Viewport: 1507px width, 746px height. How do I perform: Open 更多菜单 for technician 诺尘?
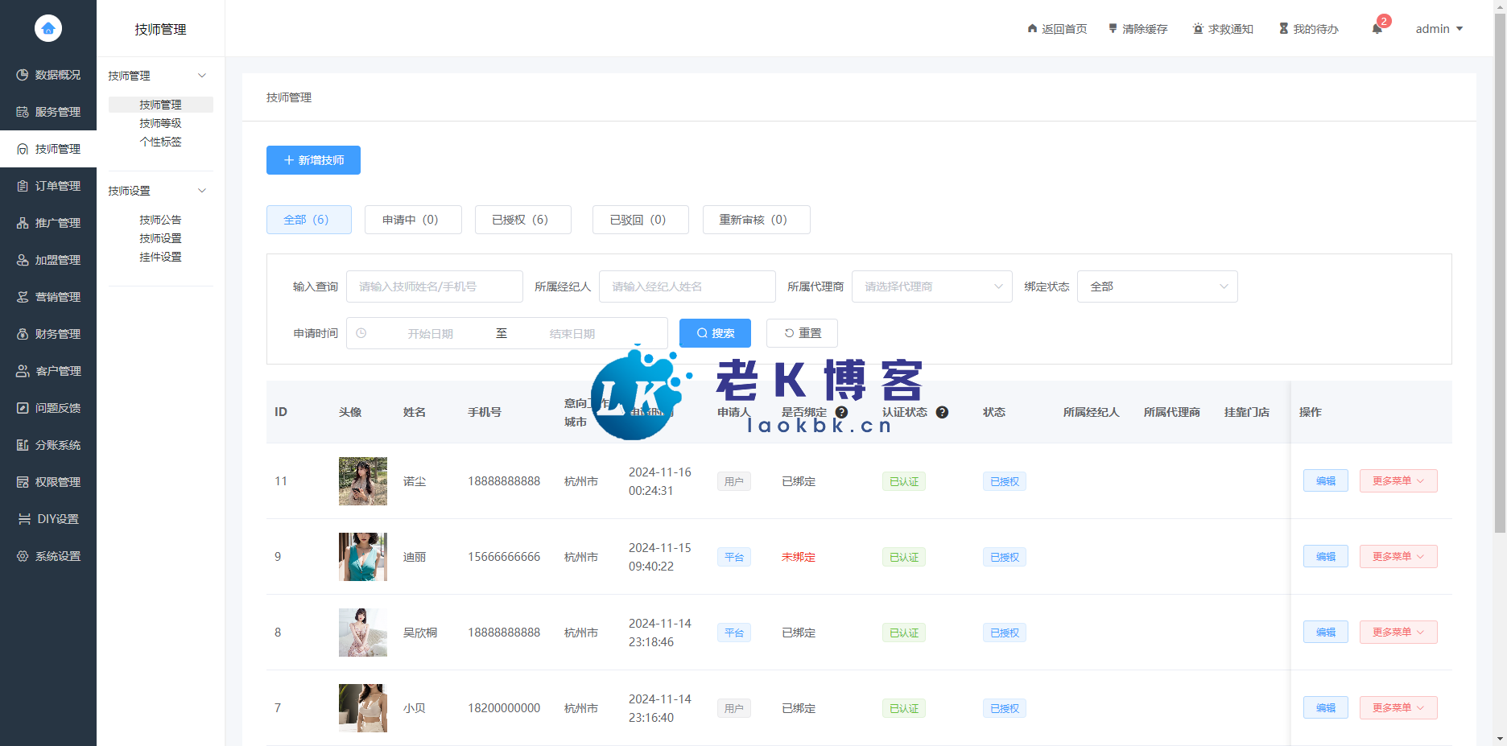coord(1398,481)
